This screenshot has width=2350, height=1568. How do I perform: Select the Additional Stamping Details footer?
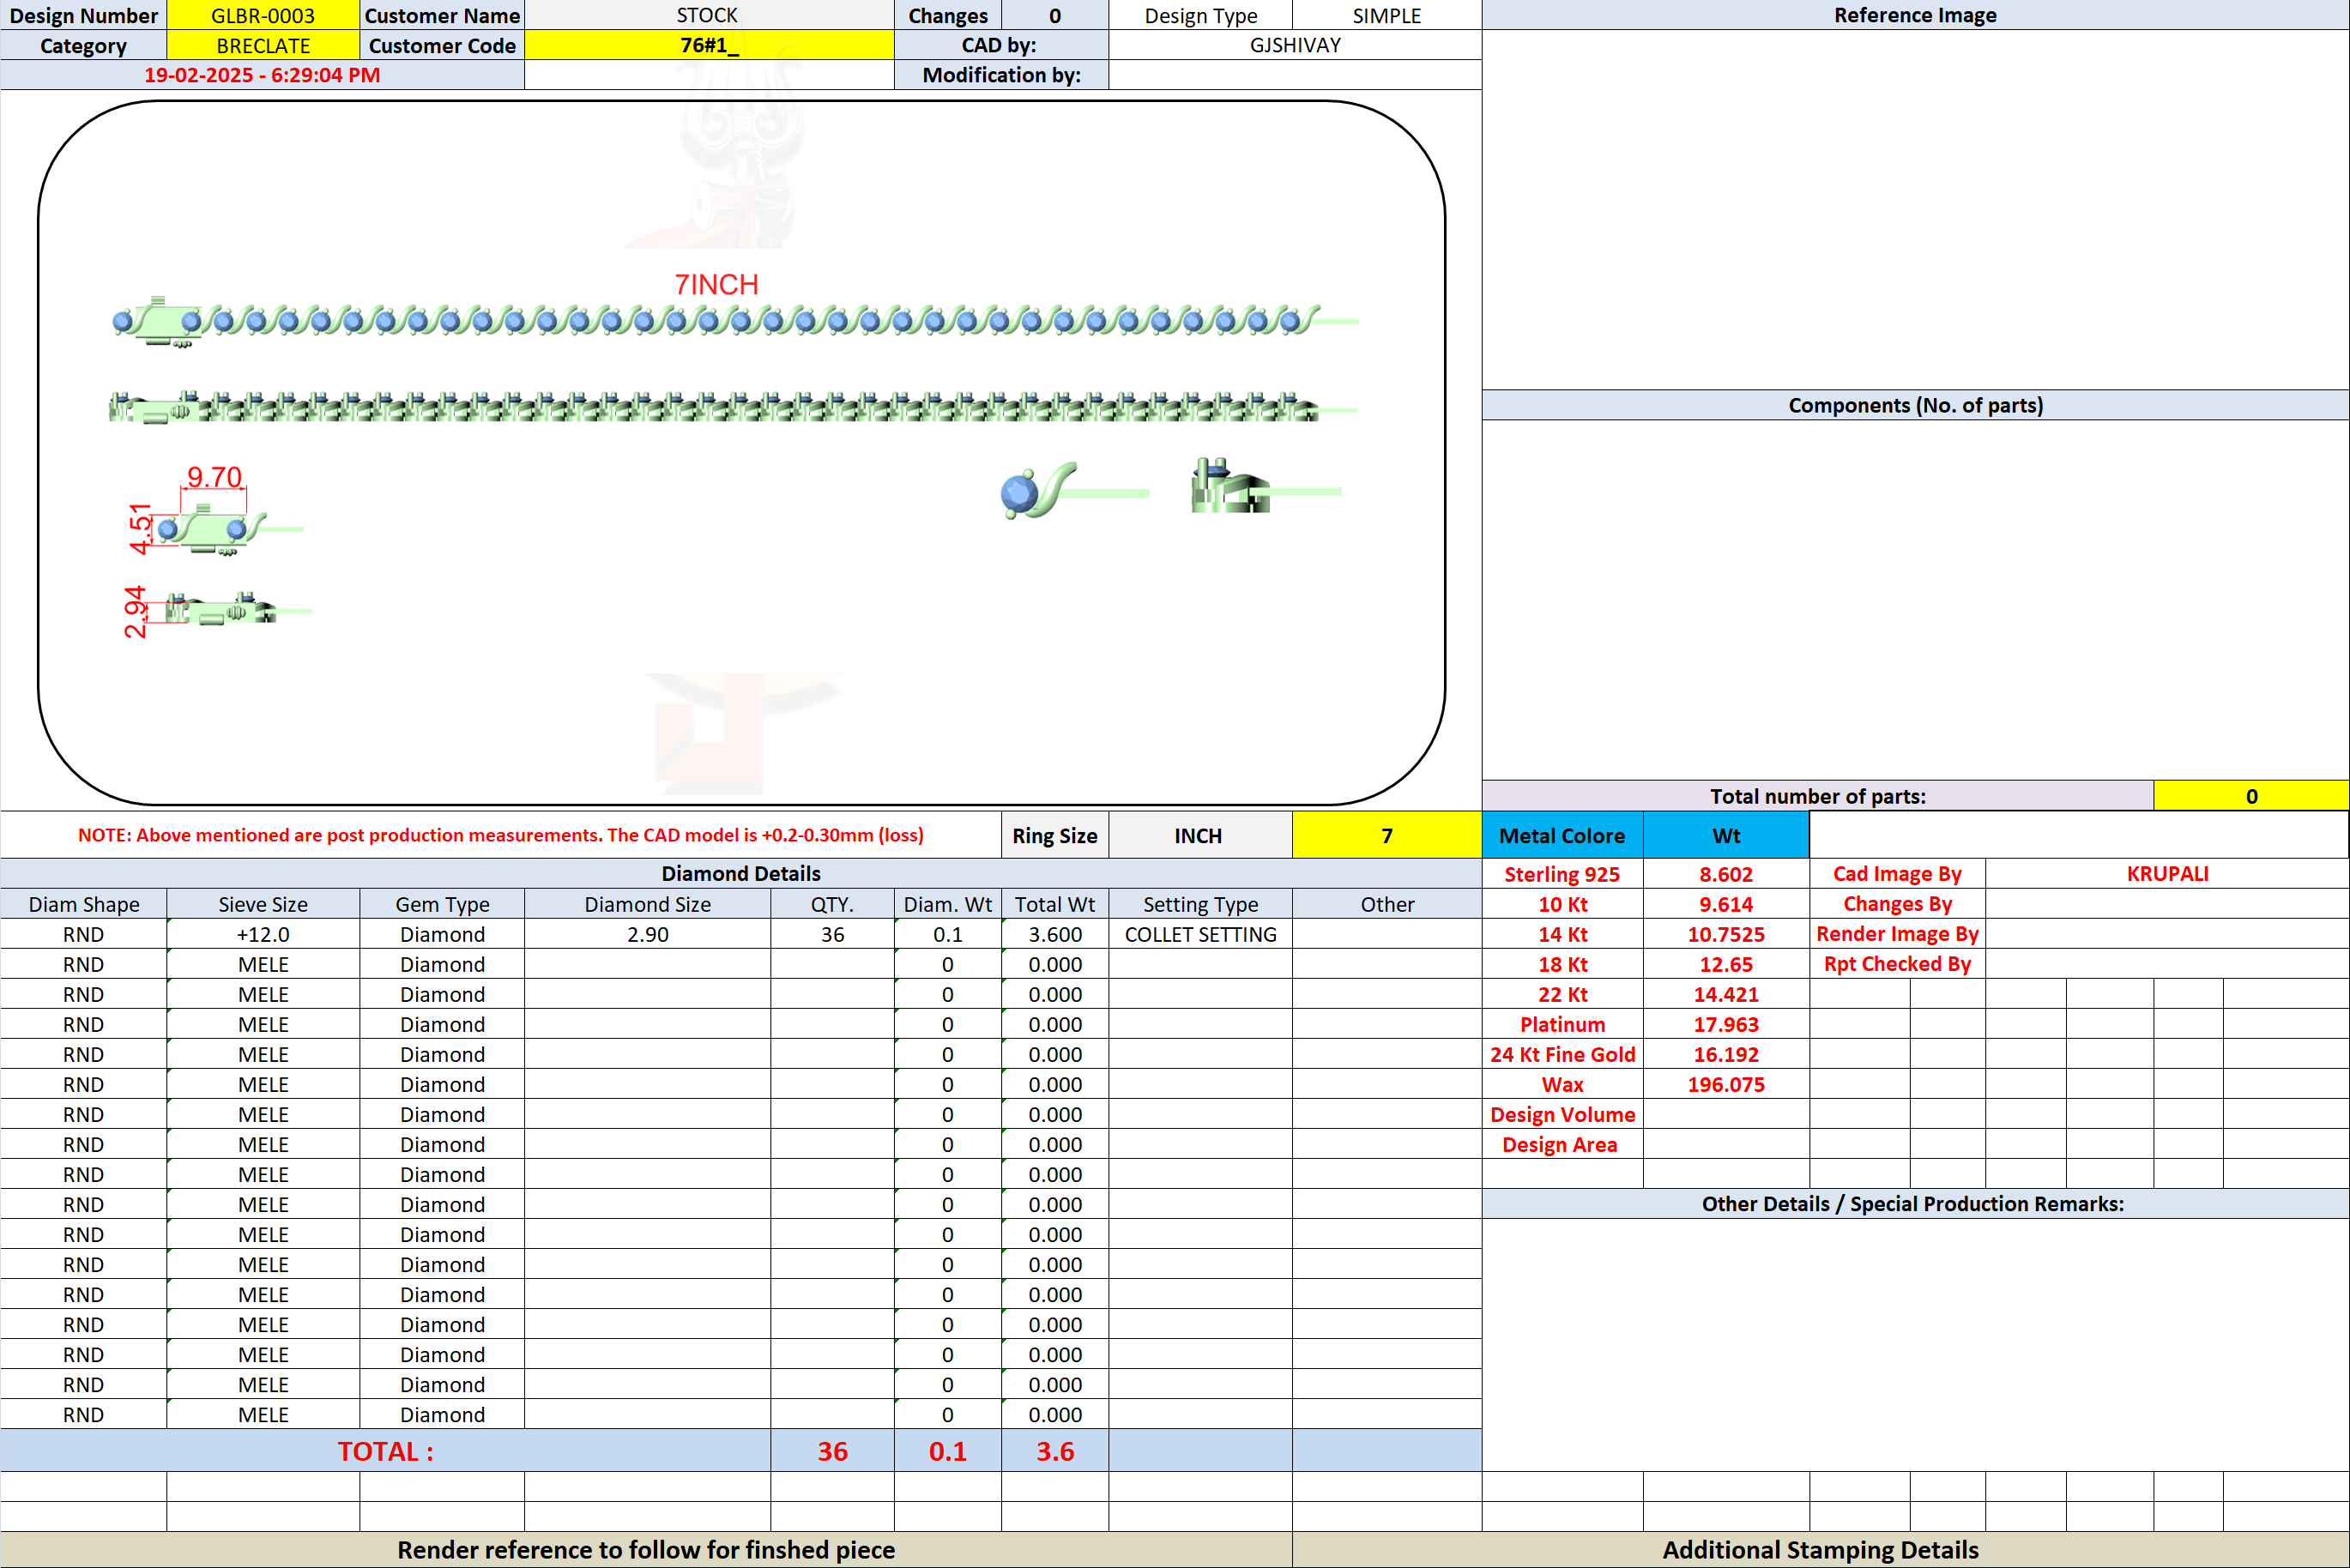click(1820, 1550)
